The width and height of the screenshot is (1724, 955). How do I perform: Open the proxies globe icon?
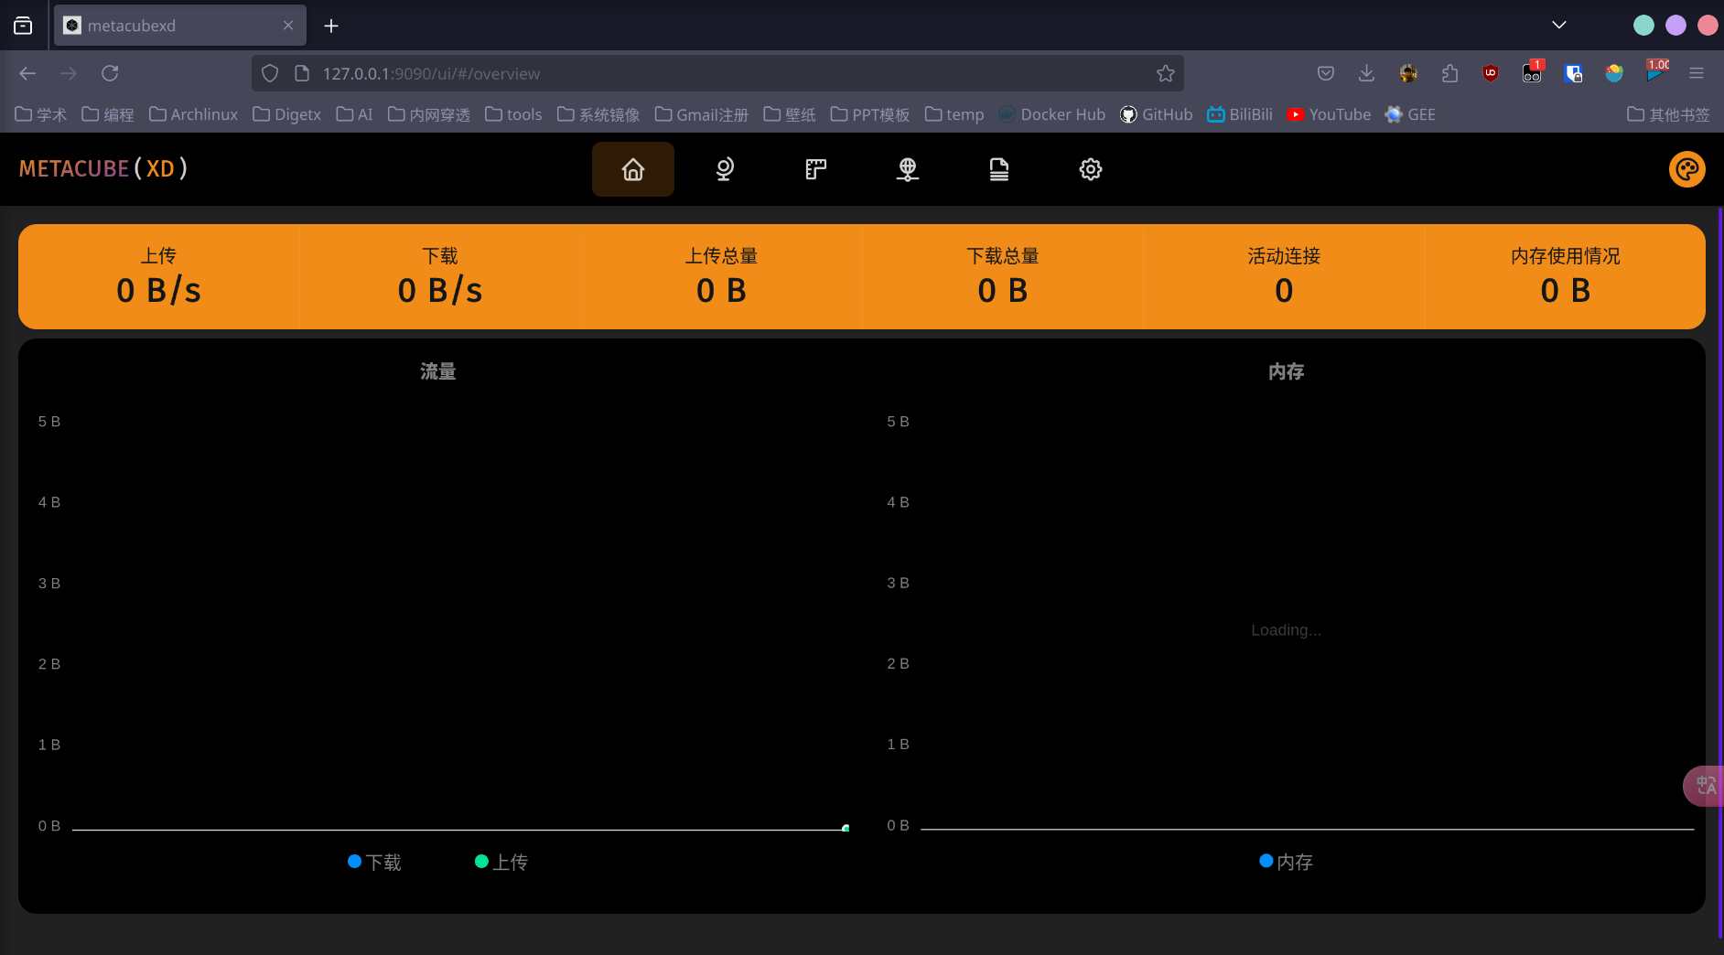point(725,169)
